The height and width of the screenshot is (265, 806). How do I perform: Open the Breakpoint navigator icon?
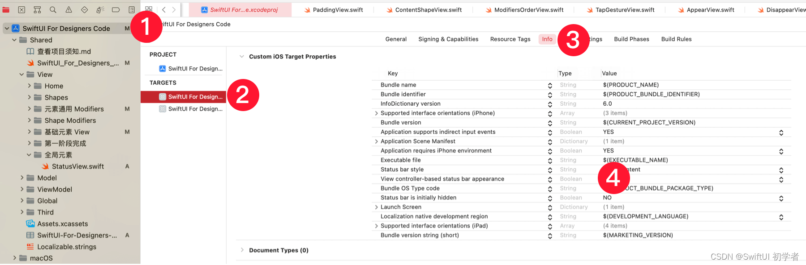(116, 9)
